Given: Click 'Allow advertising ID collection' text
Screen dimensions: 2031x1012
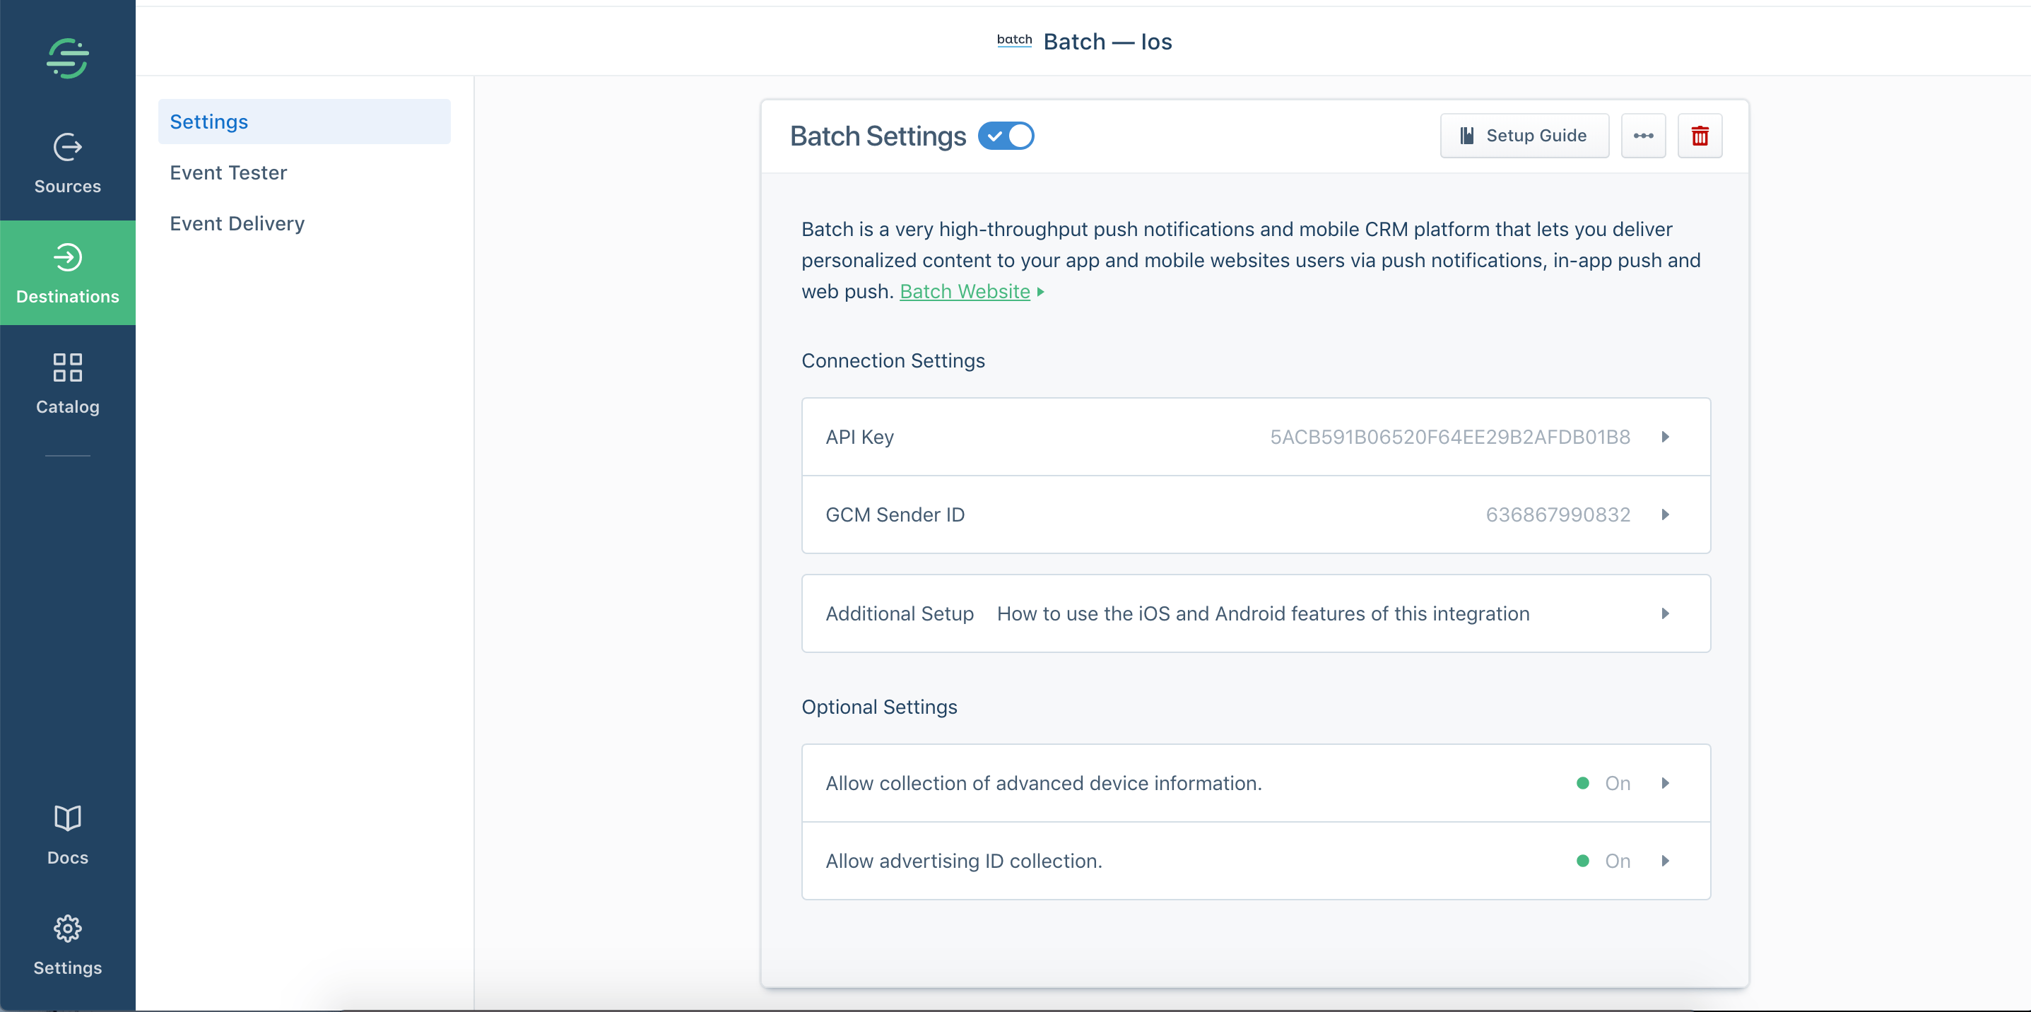Looking at the screenshot, I should [x=963, y=861].
